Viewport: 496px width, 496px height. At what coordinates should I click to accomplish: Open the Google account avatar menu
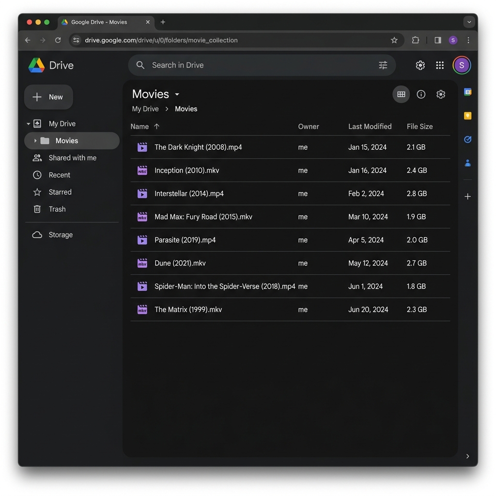point(462,65)
